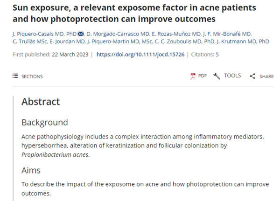Open the SHARE options
Image resolution: width=280 pixels, height=201 pixels.
(x=266, y=76)
